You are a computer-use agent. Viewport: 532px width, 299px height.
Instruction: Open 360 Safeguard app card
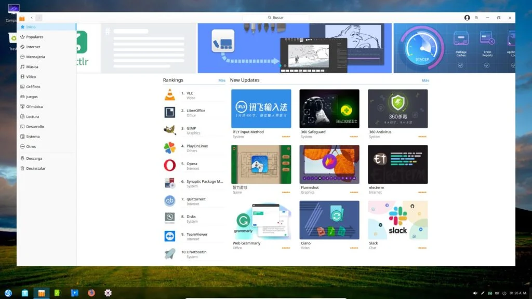329,114
